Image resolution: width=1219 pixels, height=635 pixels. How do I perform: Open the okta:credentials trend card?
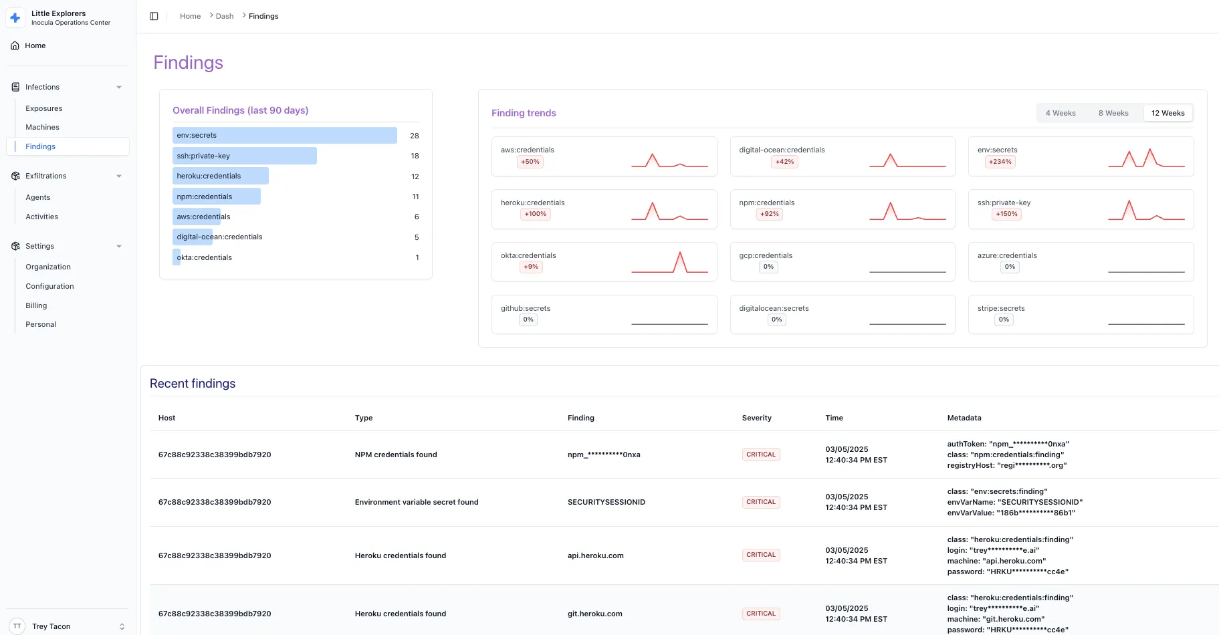click(x=604, y=261)
